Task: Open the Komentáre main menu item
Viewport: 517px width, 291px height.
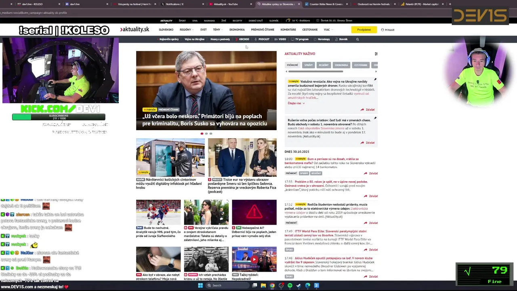Action: coord(288,30)
